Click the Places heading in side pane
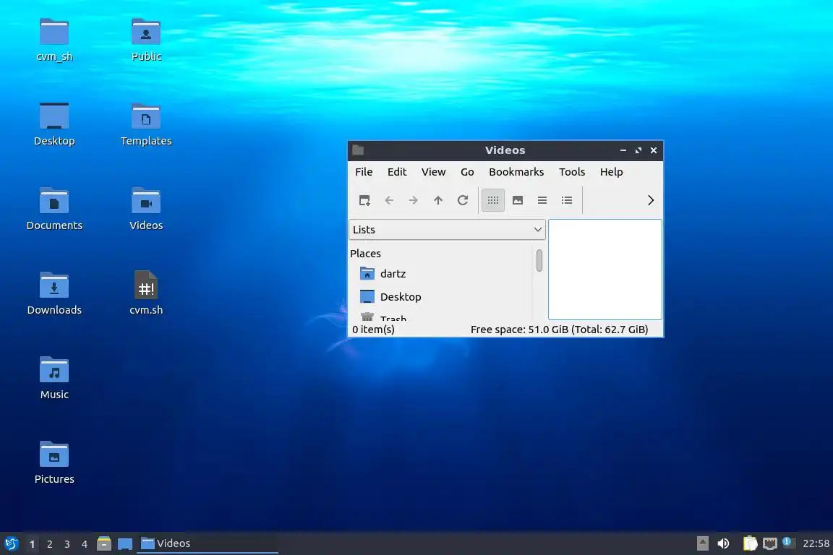The height and width of the screenshot is (555, 833). pyautogui.click(x=365, y=254)
